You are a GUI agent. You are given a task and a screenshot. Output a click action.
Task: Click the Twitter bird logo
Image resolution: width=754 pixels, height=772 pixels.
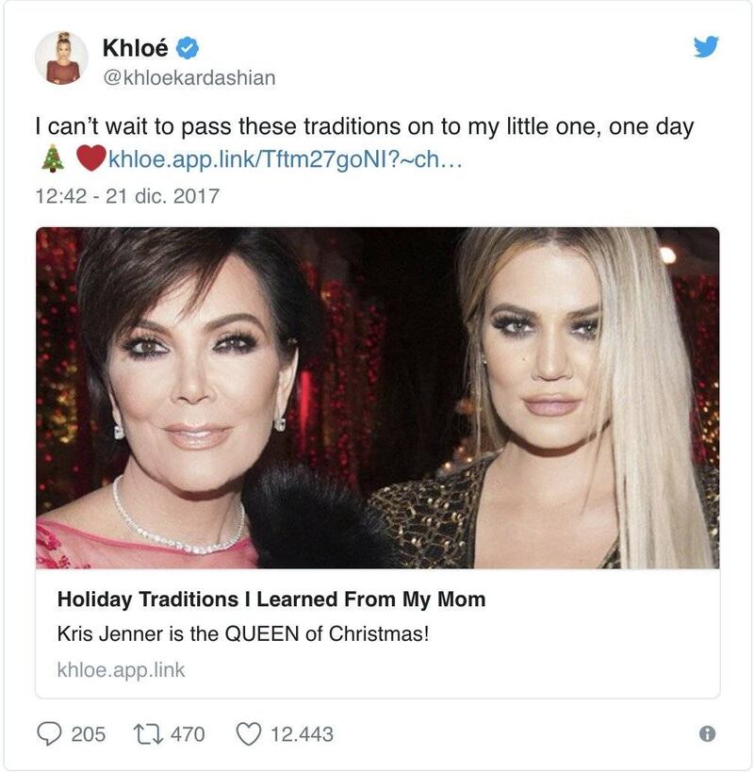click(x=706, y=47)
